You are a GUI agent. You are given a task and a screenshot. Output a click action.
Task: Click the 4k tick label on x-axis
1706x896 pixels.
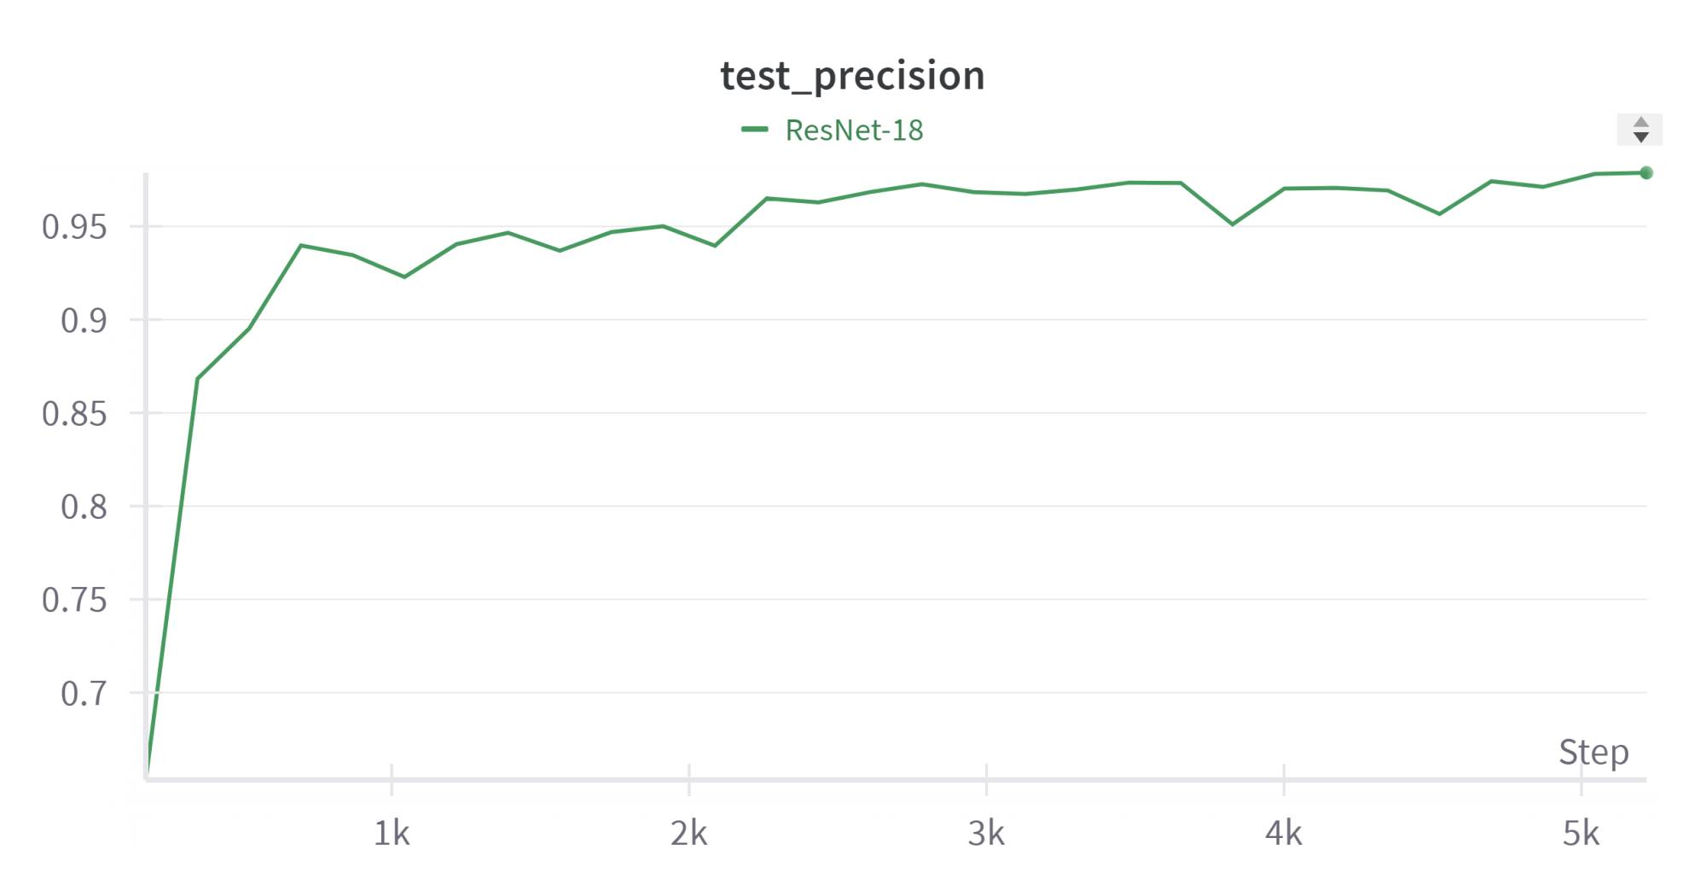pos(1283,833)
